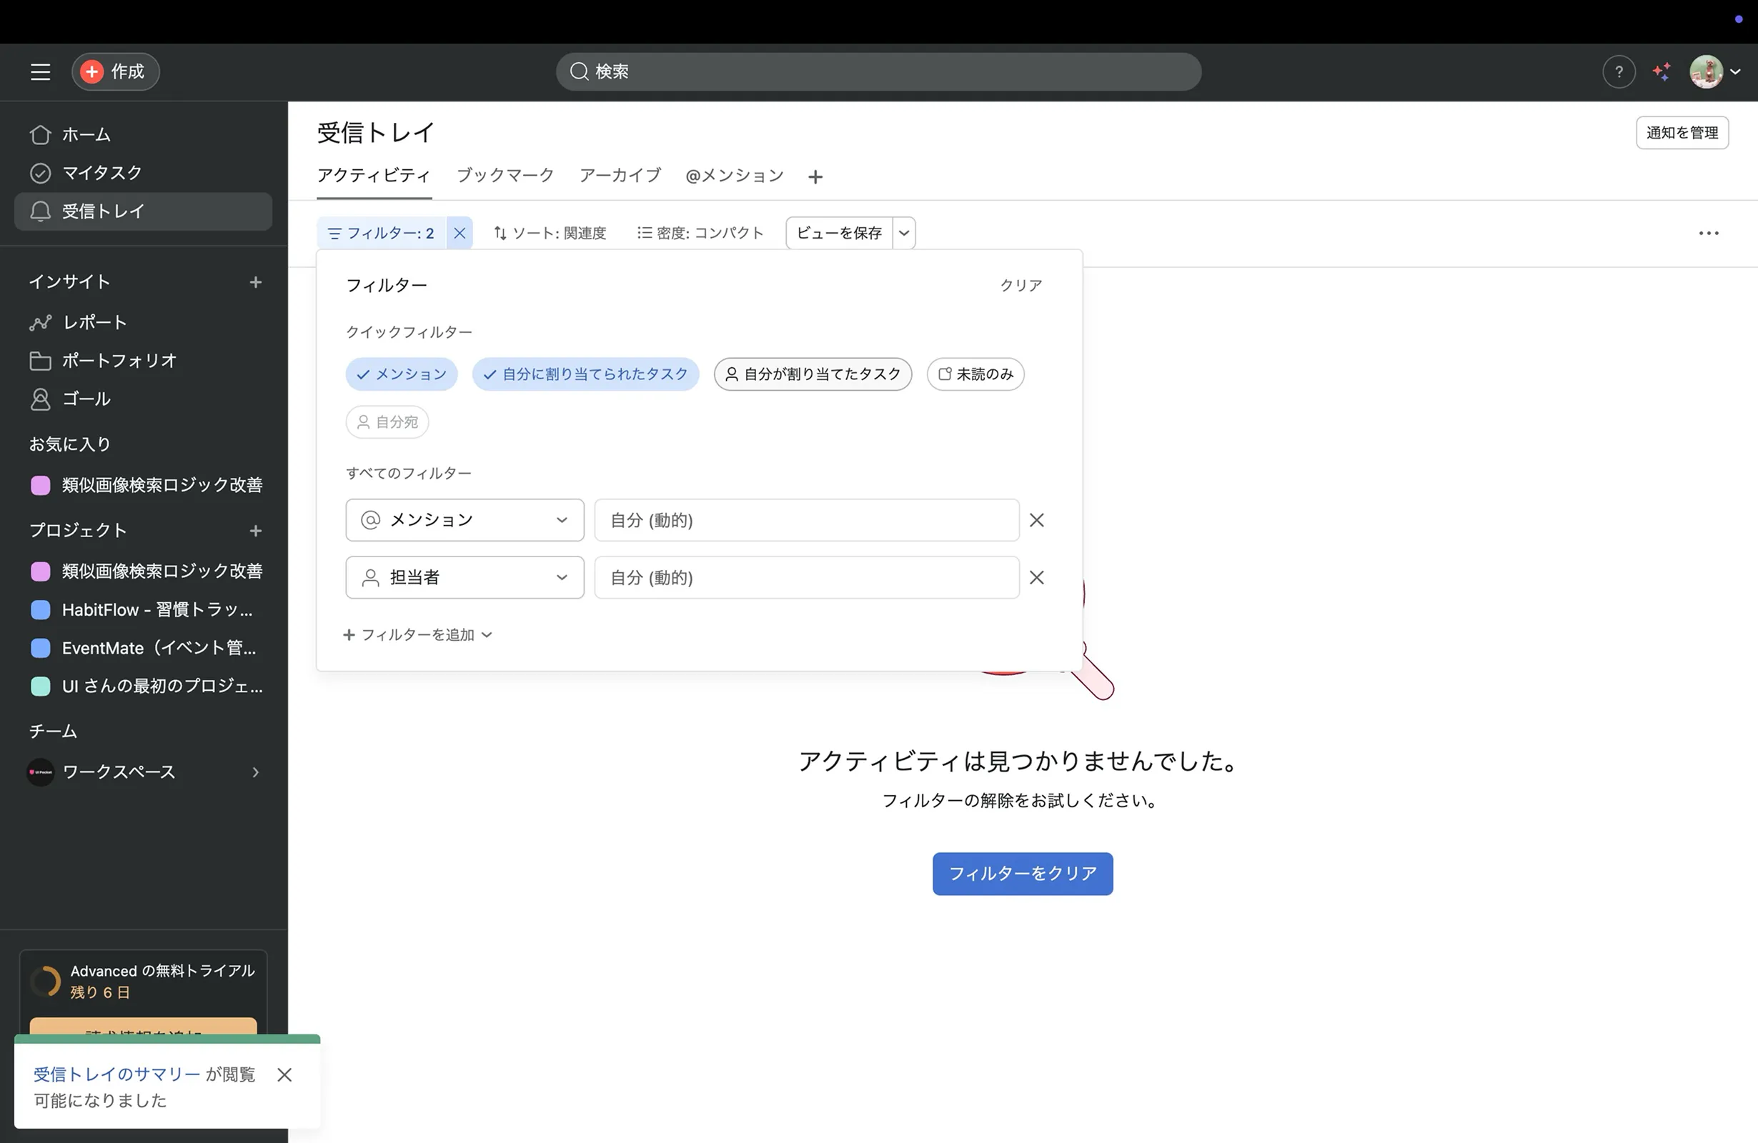The height and width of the screenshot is (1143, 1758).
Task: Click クリア in filter panel
Action: (x=1021, y=286)
